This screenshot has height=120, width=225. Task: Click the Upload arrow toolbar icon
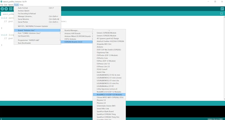point(6,9)
